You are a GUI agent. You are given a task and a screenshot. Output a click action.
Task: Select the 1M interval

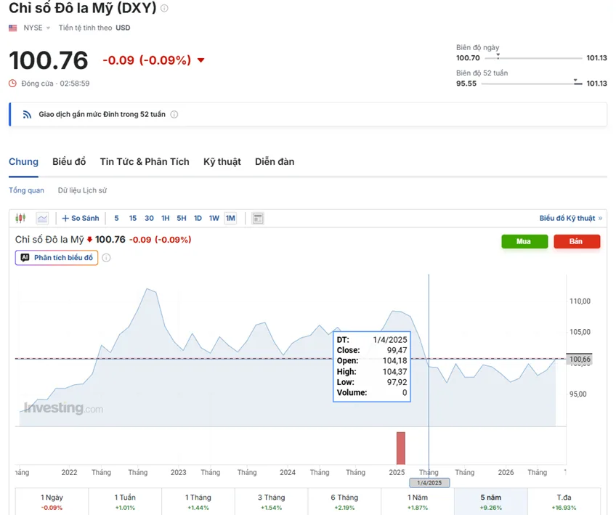tap(230, 218)
